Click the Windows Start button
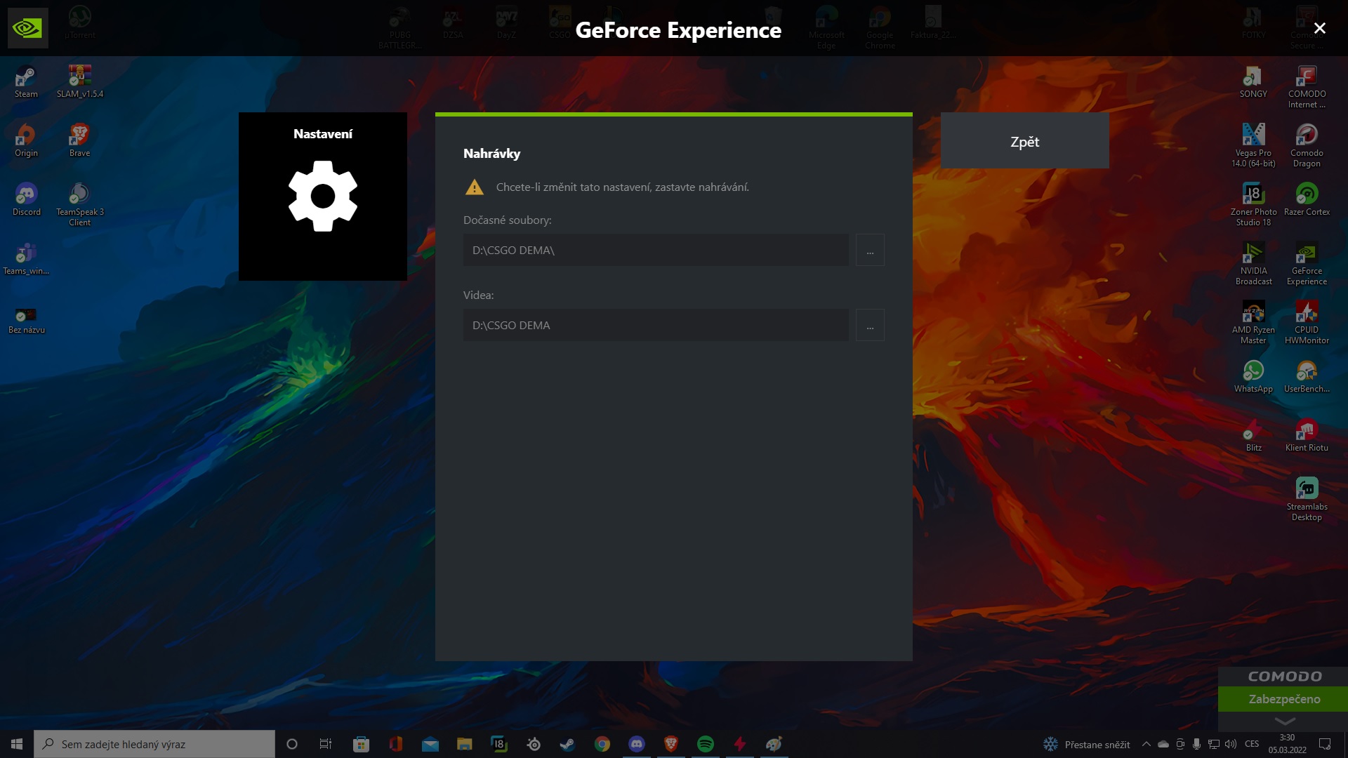The width and height of the screenshot is (1348, 758). coord(17,744)
